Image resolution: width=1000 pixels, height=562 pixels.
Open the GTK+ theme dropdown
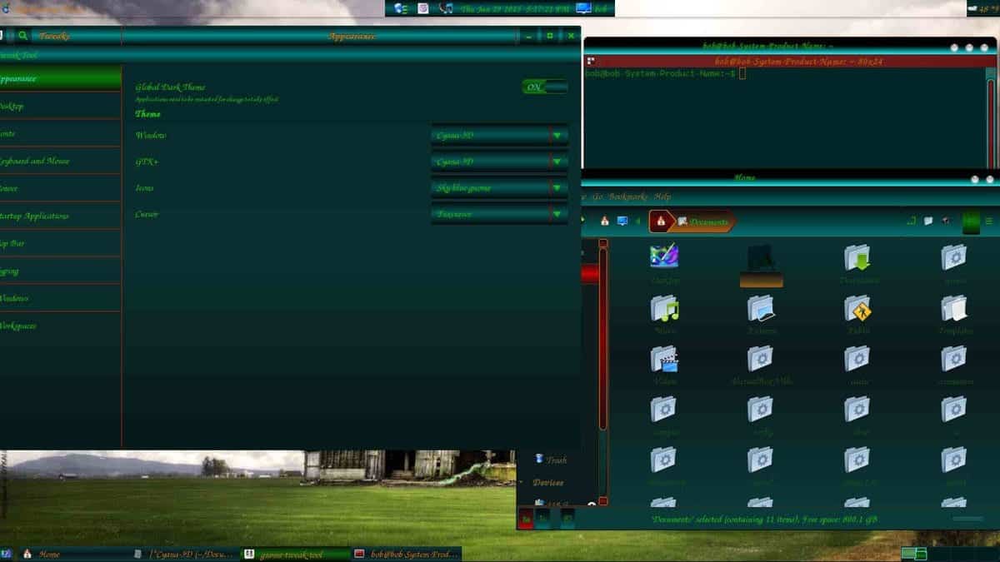[x=500, y=162]
